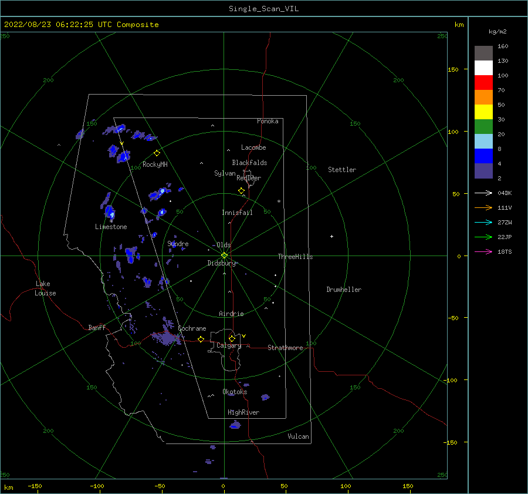Click the purple VIL echo below HighRiver

235,425
